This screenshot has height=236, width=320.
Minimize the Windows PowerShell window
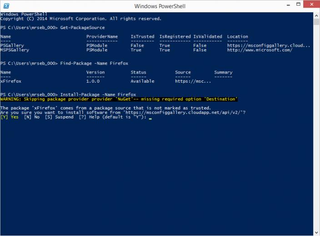288,5
